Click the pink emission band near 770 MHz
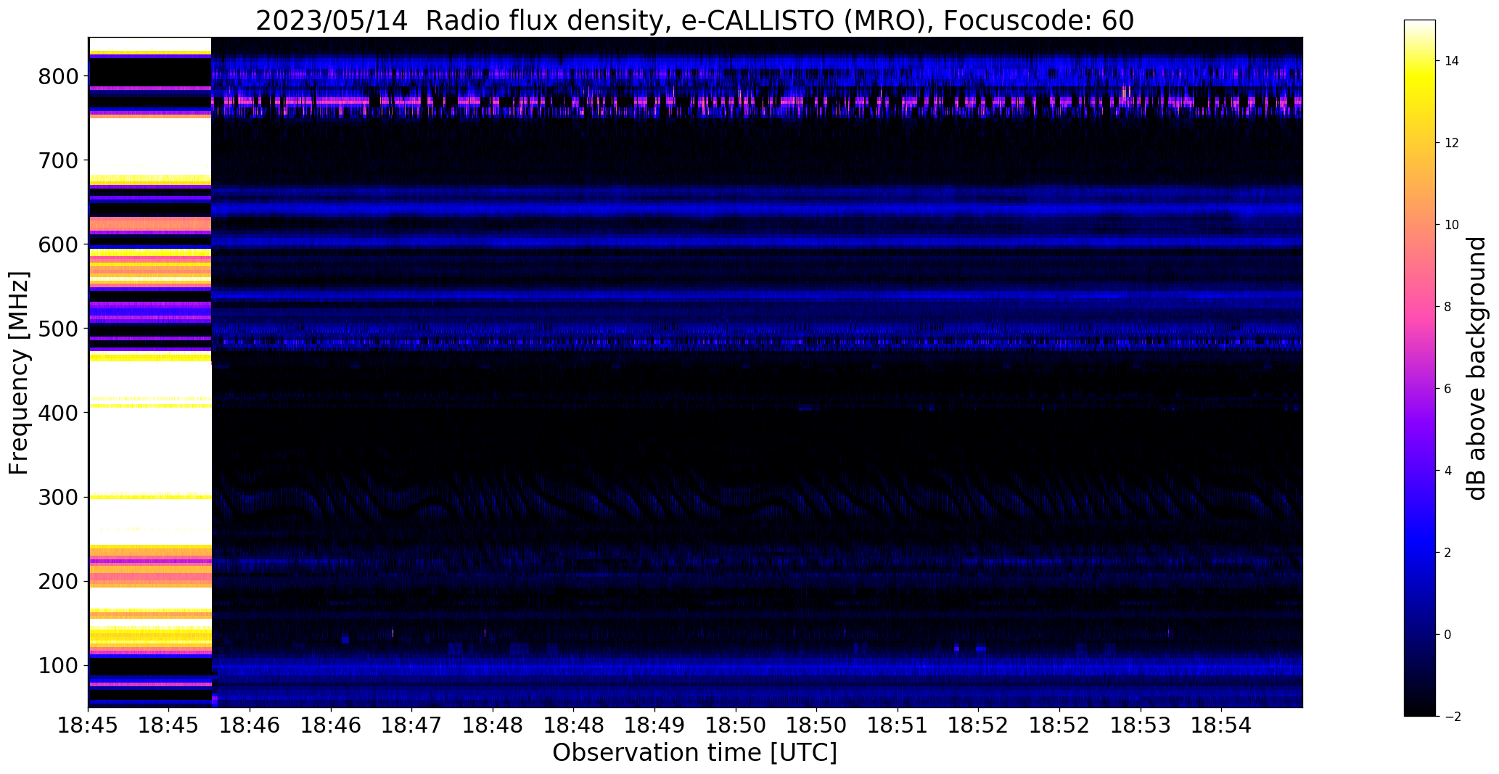The width and height of the screenshot is (1499, 774). [x=757, y=102]
